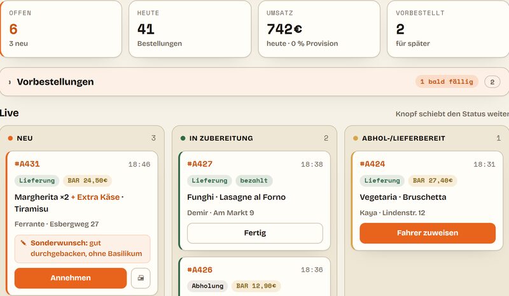Click items 'Funghi · Lasagne al Forno'
509x296 pixels.
[236, 197]
